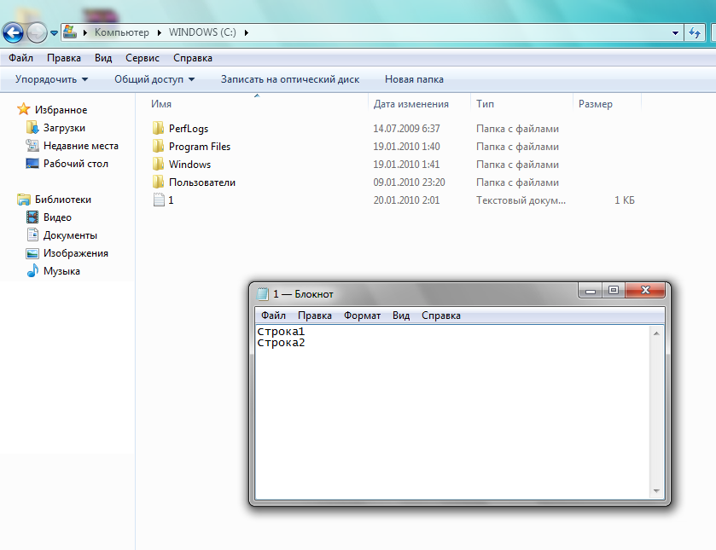The image size is (716, 550).
Task: Click the Недавние места icon
Action: click(32, 145)
